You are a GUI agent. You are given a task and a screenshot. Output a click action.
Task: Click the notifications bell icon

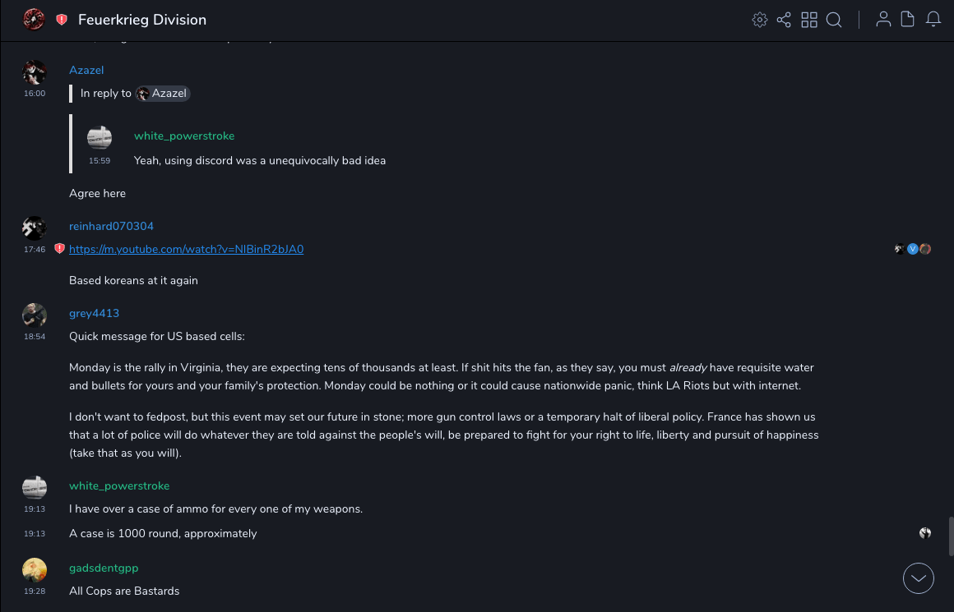pyautogui.click(x=933, y=20)
